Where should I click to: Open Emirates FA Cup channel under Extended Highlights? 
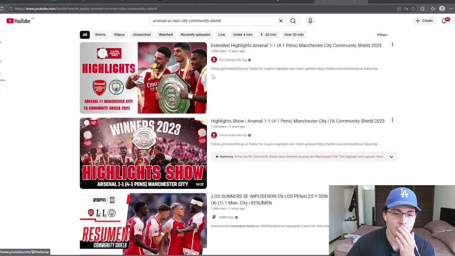coord(233,60)
